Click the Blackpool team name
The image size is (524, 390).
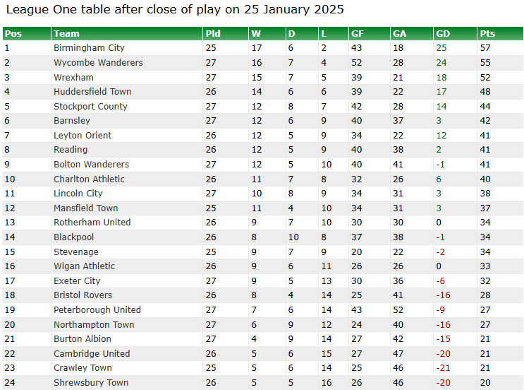click(x=74, y=237)
